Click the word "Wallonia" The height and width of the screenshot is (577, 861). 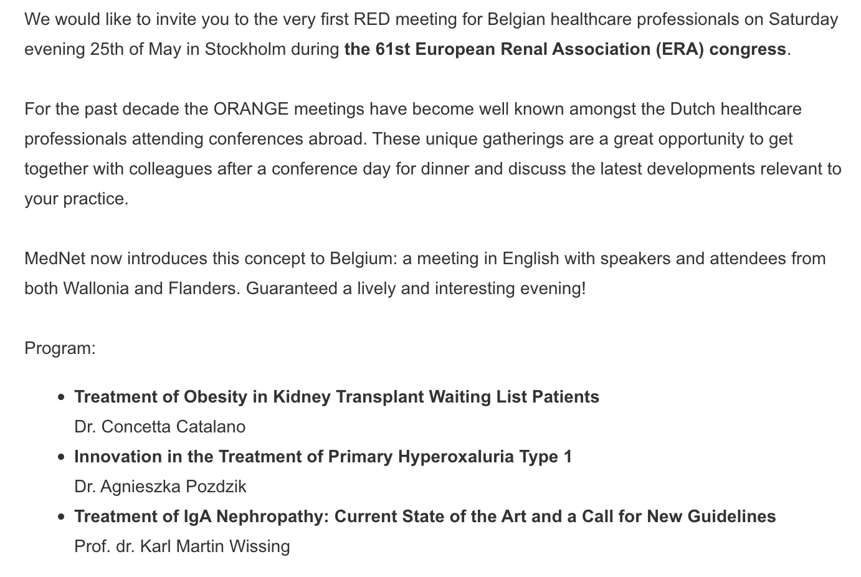[94, 288]
